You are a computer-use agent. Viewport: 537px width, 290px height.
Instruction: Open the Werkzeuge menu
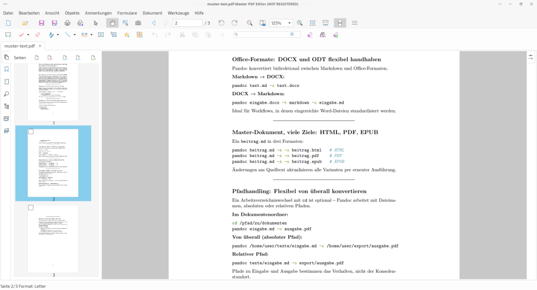pos(178,12)
